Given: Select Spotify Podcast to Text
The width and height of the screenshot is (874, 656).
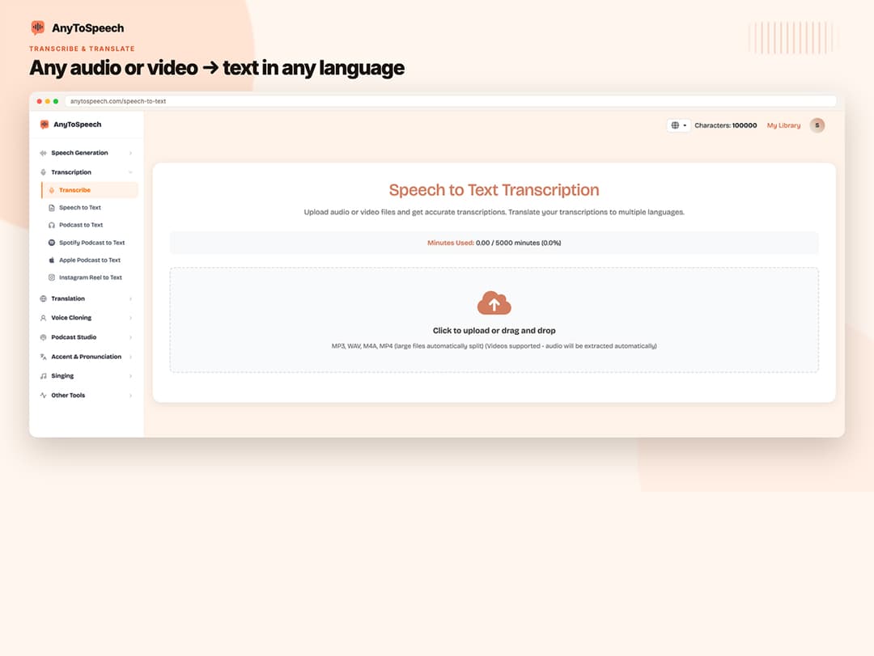Looking at the screenshot, I should [87, 243].
